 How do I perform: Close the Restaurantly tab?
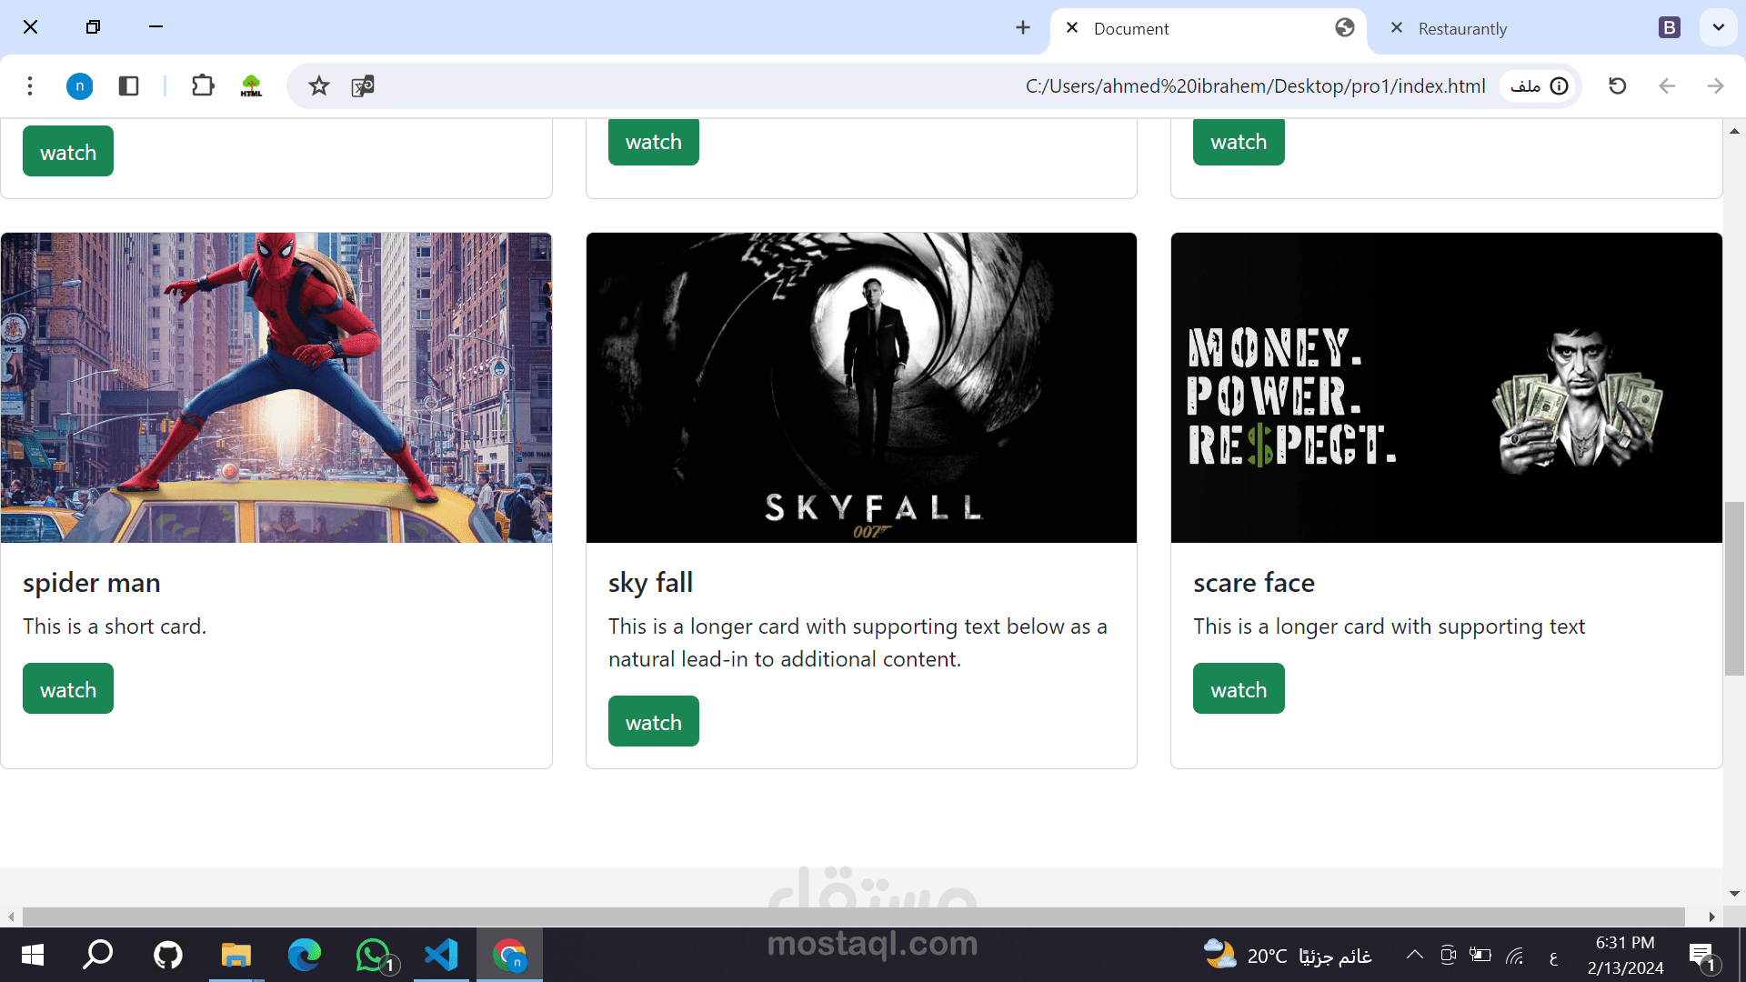tap(1397, 27)
